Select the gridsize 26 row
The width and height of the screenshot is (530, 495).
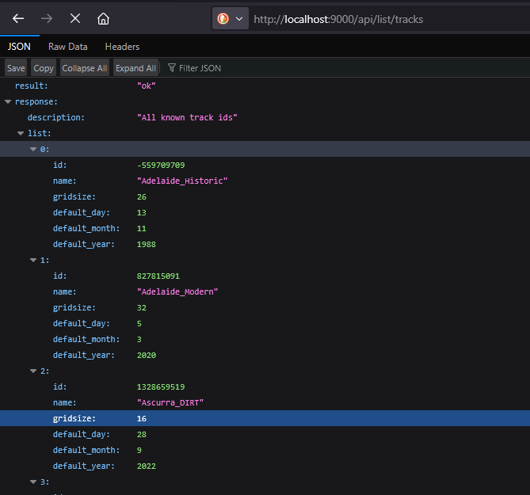click(265, 196)
